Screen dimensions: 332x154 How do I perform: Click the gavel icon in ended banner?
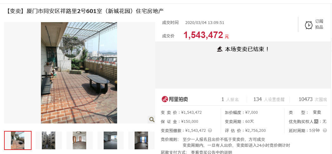pyautogui.click(x=220, y=49)
